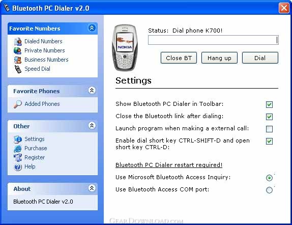Click the Purchase Internet Explorer icon
The height and width of the screenshot is (225, 292).
pyautogui.click(x=18, y=148)
